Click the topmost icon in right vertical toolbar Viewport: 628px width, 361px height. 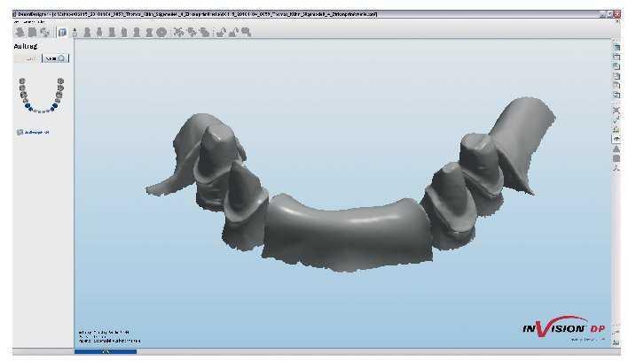coord(616,47)
